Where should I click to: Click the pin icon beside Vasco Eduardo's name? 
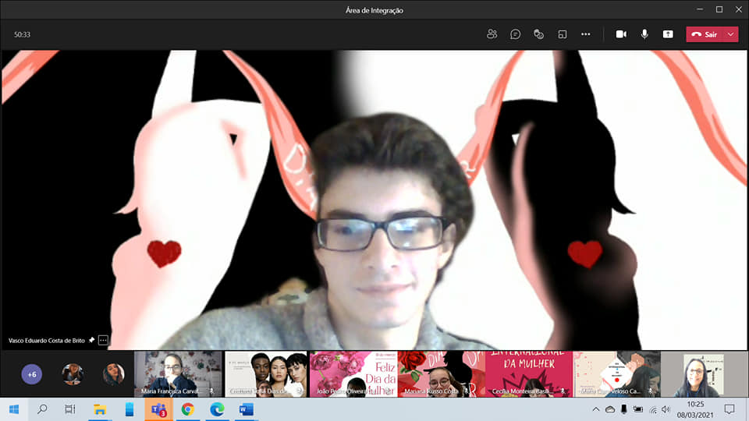[91, 341]
